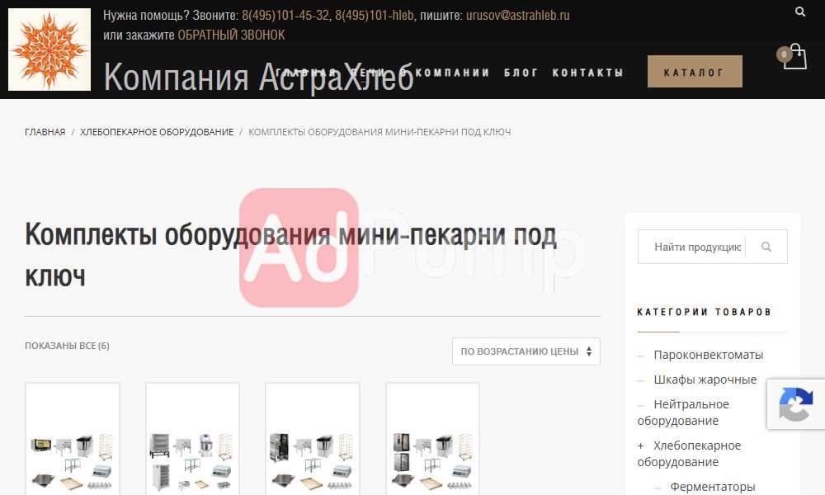Viewport: 825px width, 495px height.
Task: Click the current breadcrumb 'КОМПЛЕКТЫ ОБОРУДОВАНИЯ МИНИ-ПЕКАРНИ ПОД КЛЮЧ'
Action: 379,132
